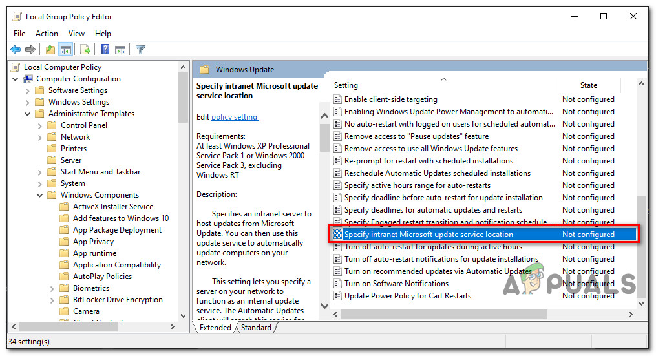Select Re-prompt for restart with scheduled installations
Image resolution: width=656 pixels, height=356 pixels.
429,161
